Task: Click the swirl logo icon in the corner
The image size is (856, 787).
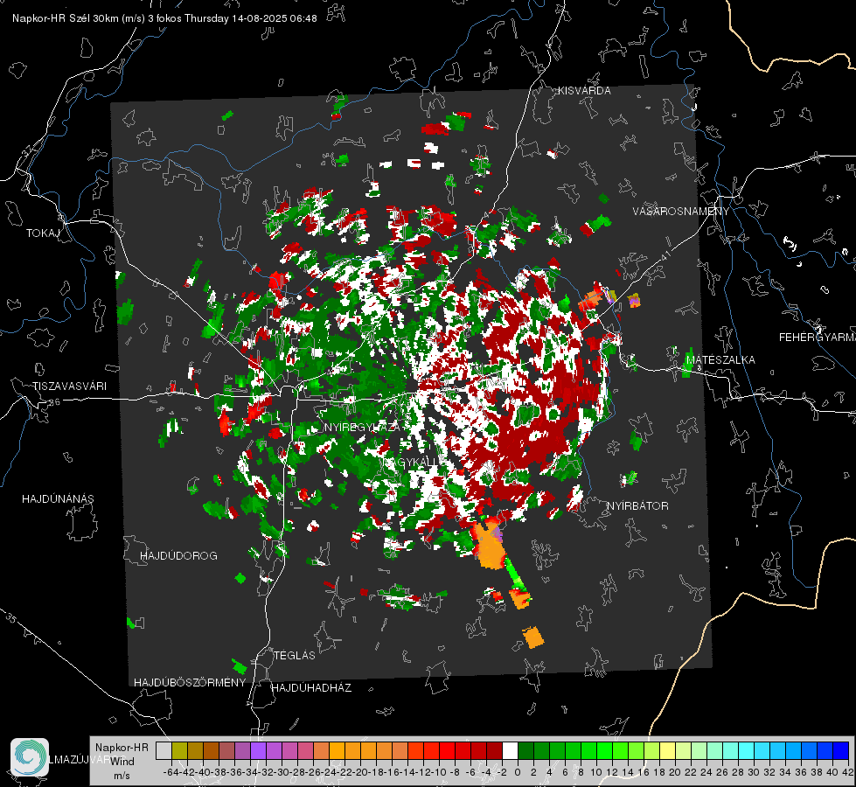Action: (x=30, y=757)
